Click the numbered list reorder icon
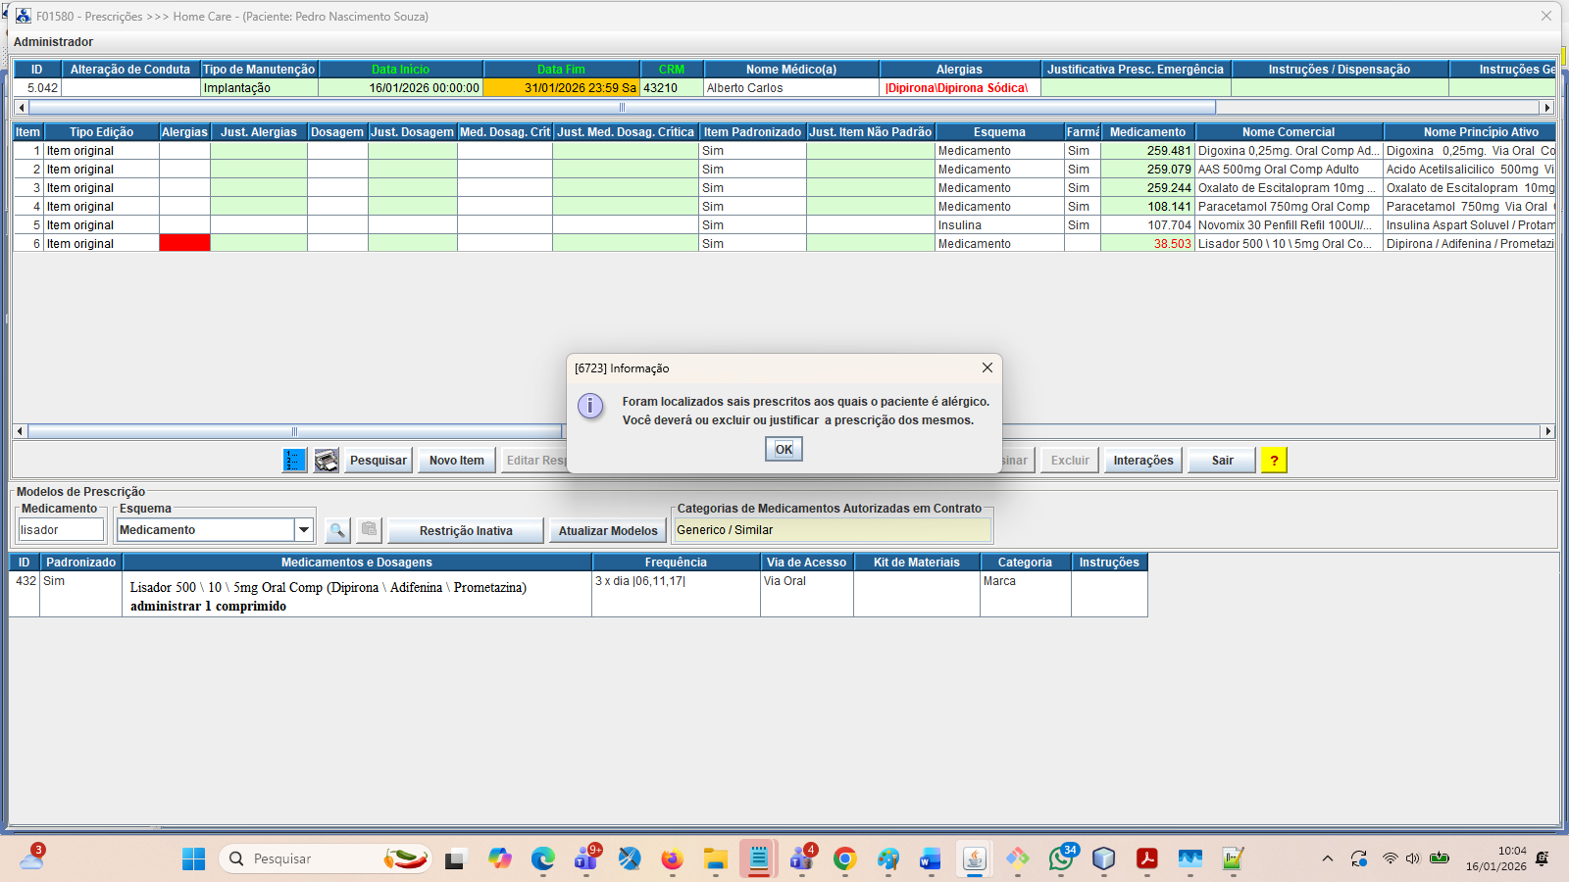 click(x=294, y=461)
